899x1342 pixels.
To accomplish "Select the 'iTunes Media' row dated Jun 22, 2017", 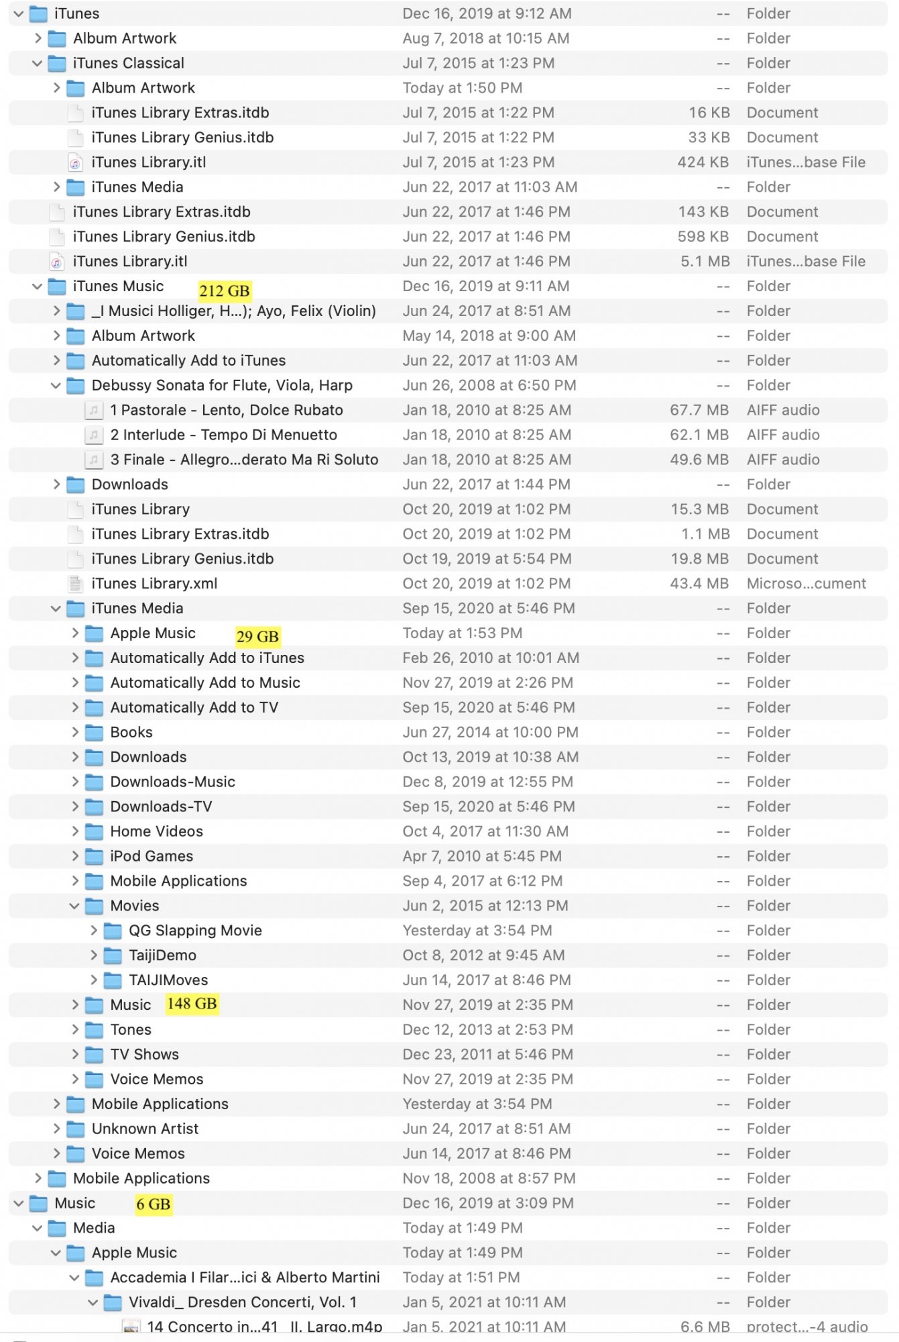I will point(448,187).
